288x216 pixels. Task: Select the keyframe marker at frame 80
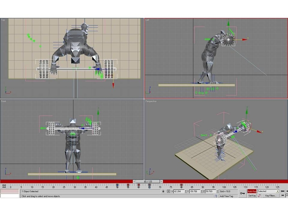tap(181, 185)
